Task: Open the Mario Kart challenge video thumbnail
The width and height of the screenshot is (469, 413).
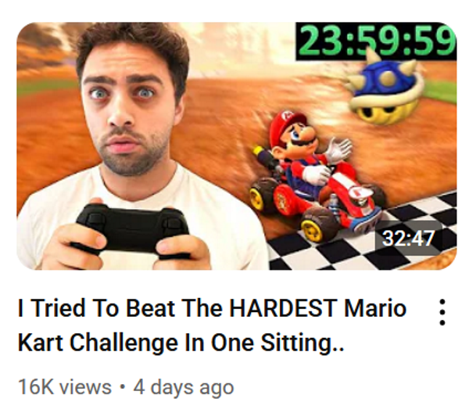Action: click(237, 146)
